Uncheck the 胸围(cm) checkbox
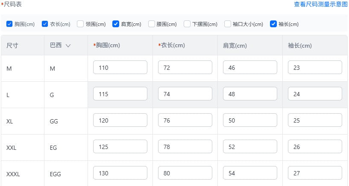 [x=9, y=24]
